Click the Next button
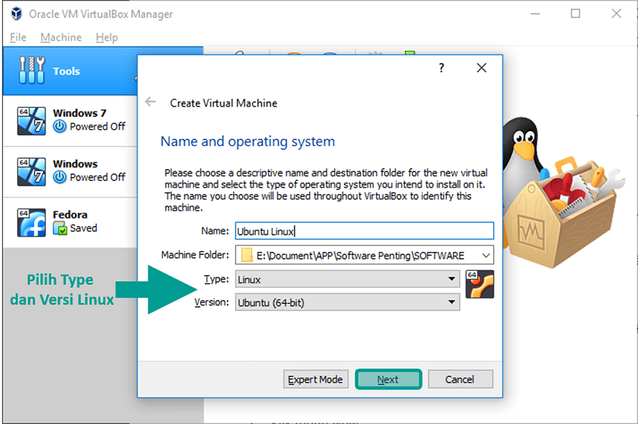Viewport: 638px width, 424px height. (388, 379)
